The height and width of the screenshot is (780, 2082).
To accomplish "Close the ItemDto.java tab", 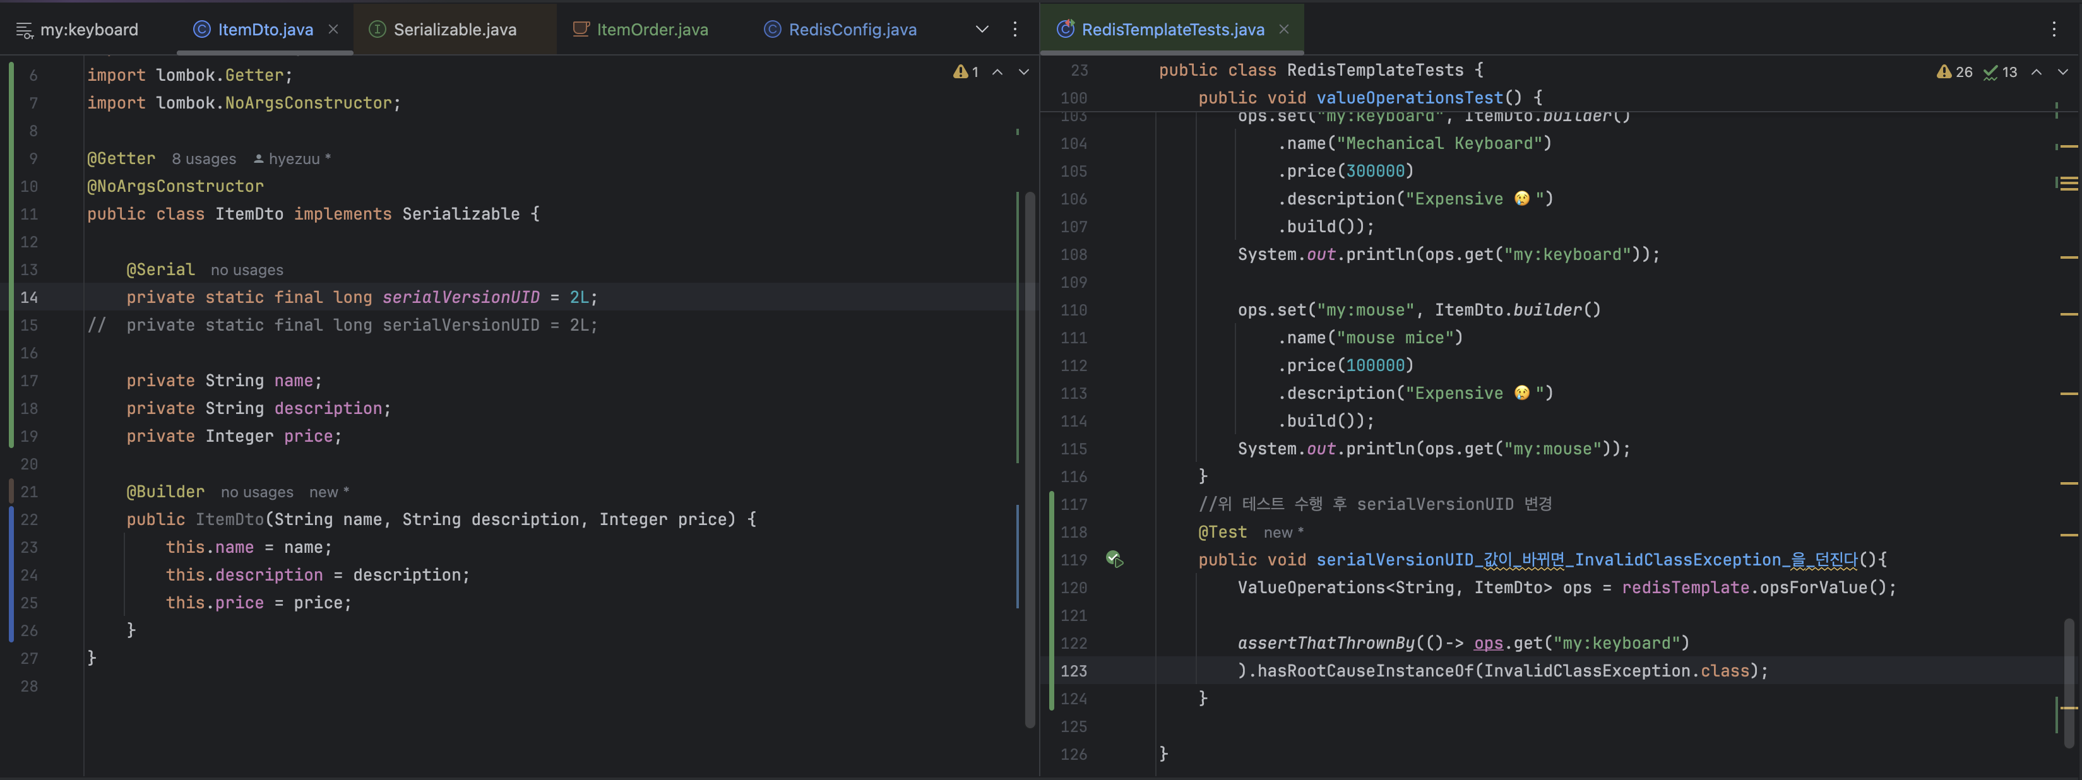I will tap(333, 29).
